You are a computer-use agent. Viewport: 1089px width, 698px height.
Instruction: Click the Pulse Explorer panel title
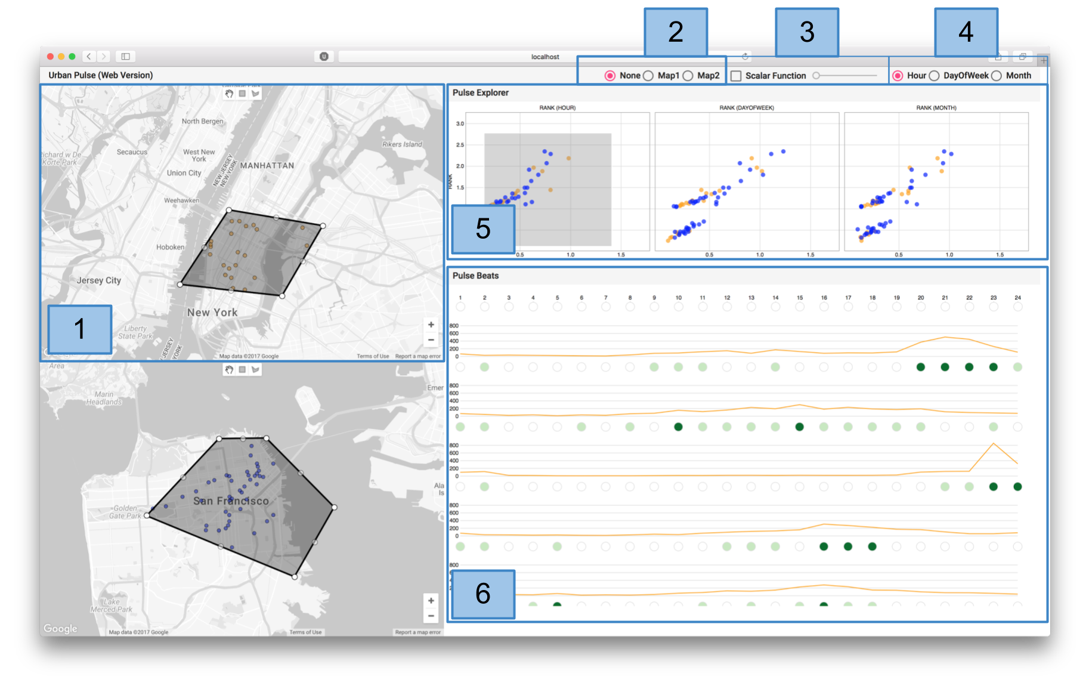481,92
